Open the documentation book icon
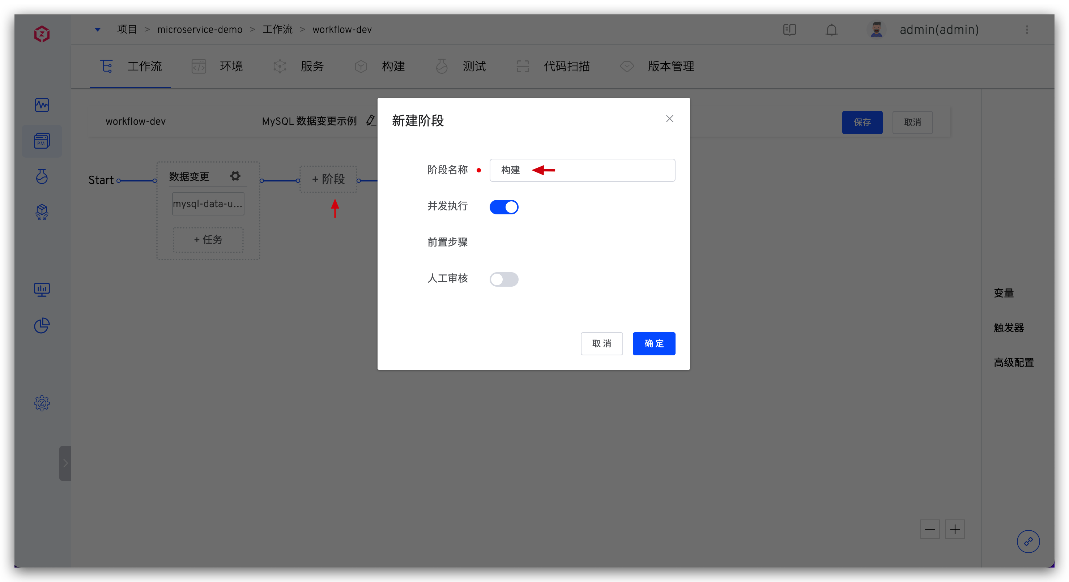This screenshot has width=1069, height=582. click(x=789, y=30)
